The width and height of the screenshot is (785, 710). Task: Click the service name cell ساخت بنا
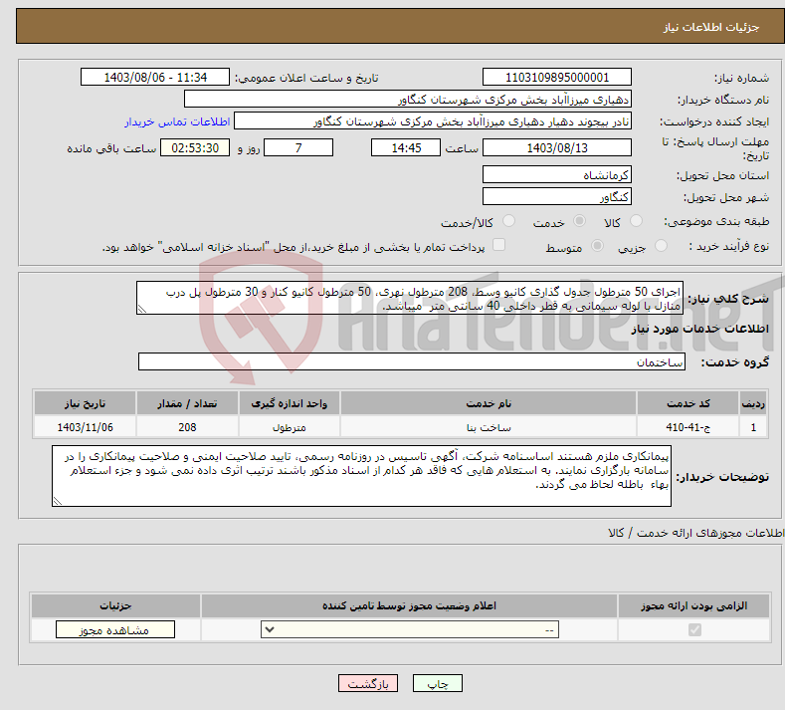tap(489, 427)
